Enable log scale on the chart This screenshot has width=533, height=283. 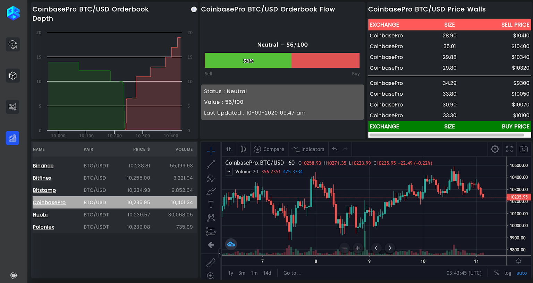click(x=508, y=273)
